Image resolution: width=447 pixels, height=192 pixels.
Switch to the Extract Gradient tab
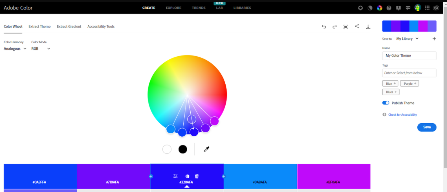point(69,26)
